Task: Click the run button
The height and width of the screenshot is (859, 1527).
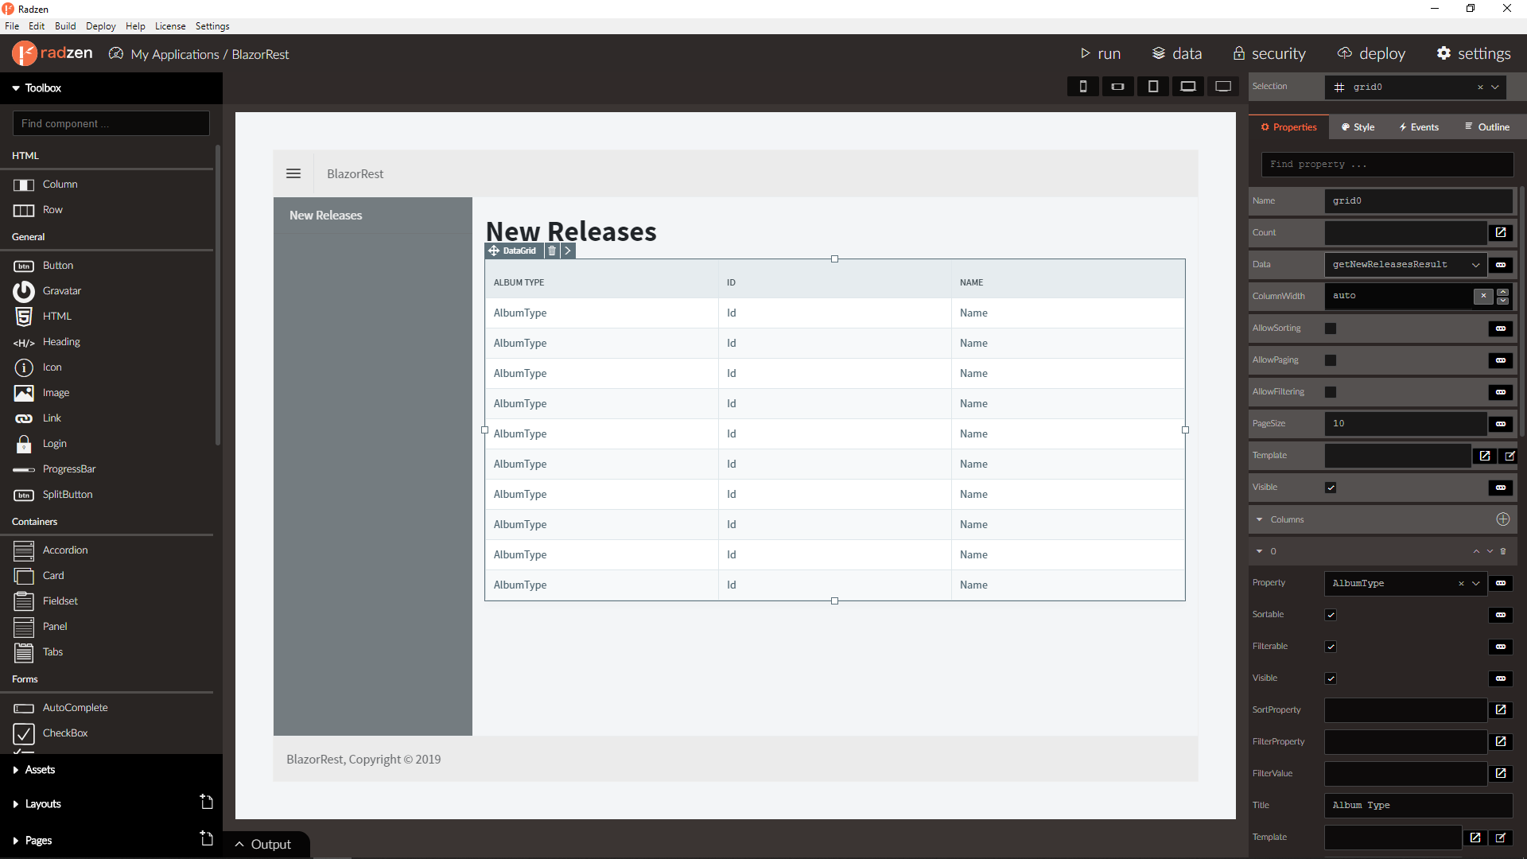Action: (1101, 53)
